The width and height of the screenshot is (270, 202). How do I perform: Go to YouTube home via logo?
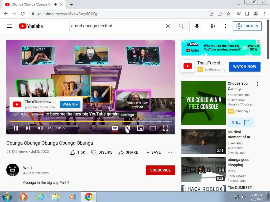[x=31, y=26]
